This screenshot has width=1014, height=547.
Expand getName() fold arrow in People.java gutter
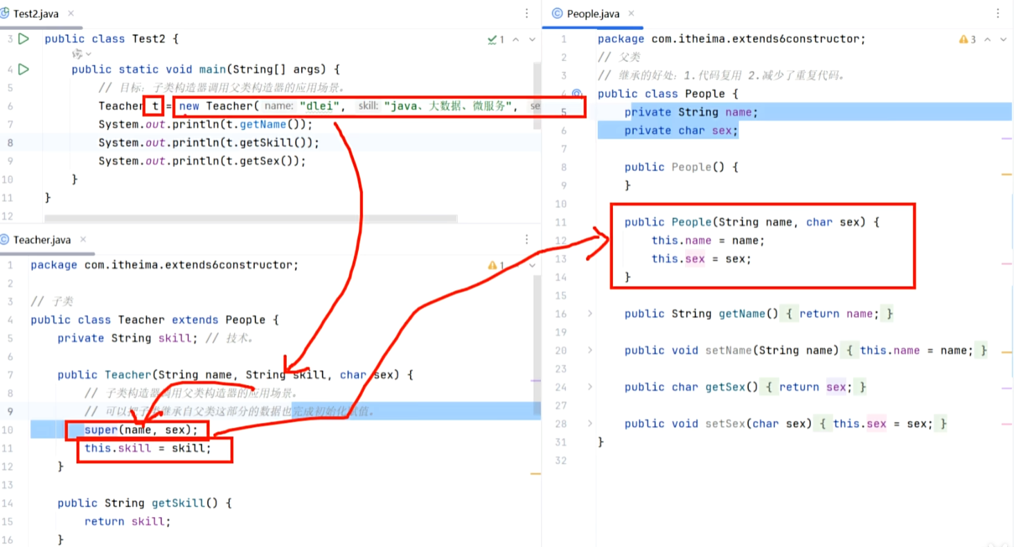590,314
